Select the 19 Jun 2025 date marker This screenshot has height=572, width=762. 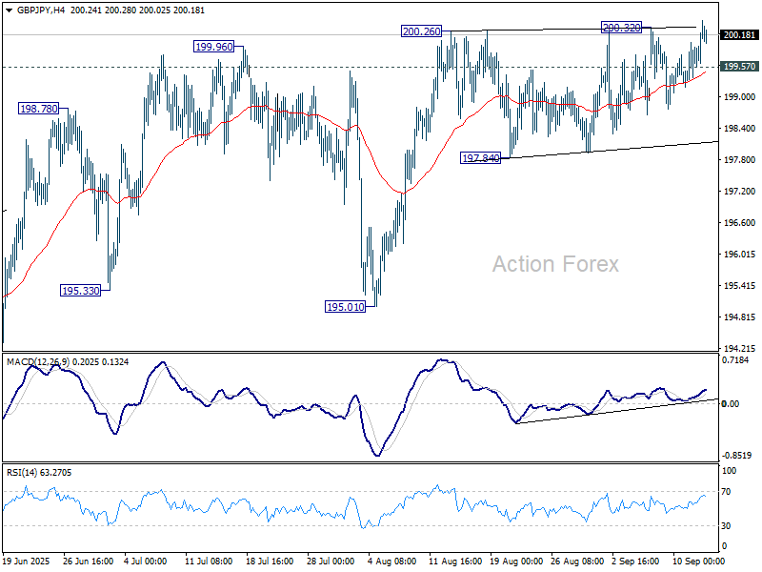28,563
